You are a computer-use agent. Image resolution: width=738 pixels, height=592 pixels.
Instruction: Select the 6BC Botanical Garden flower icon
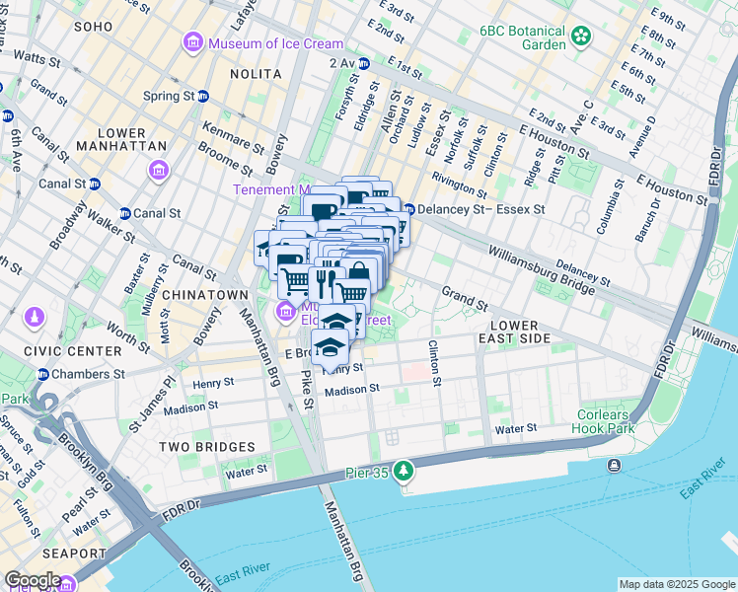581,37
